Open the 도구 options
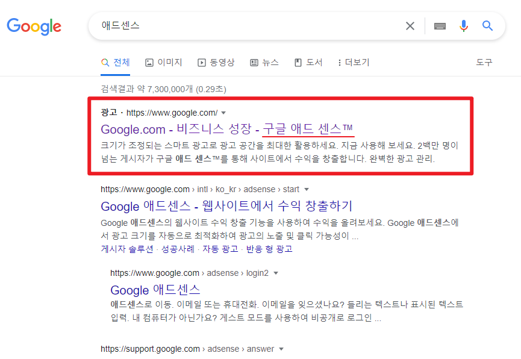This screenshot has height=359, width=521. click(x=484, y=63)
